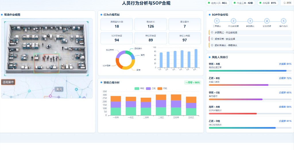Click the 乙班 · D组 ranking row title
Image resolution: width=294 pixels, height=150 pixels.
[214, 121]
